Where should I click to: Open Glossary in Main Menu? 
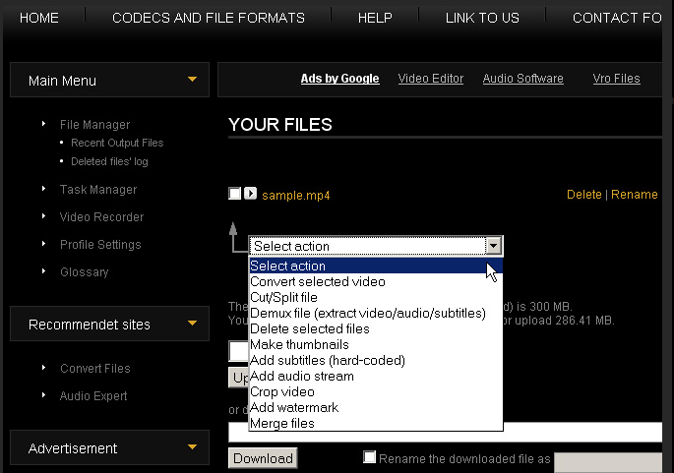click(85, 272)
